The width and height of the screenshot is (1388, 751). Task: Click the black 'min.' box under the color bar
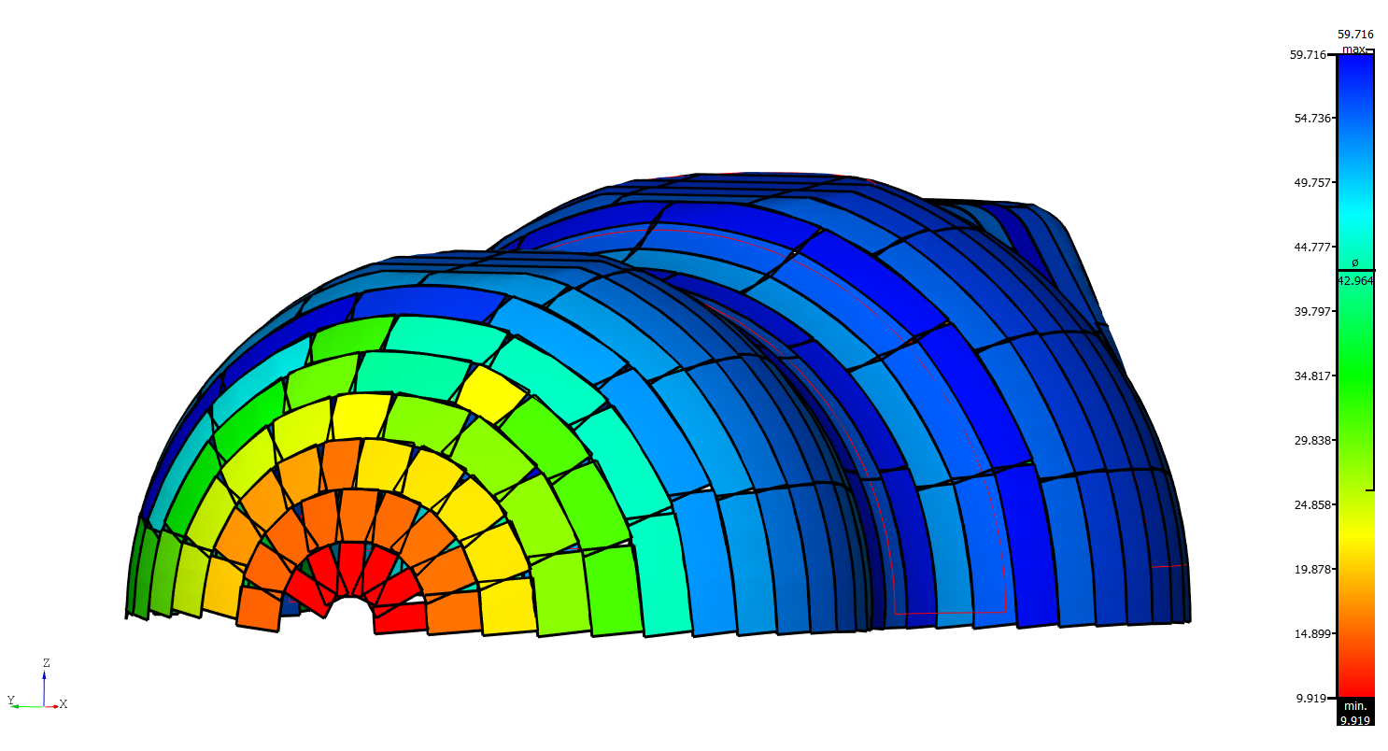(1355, 711)
